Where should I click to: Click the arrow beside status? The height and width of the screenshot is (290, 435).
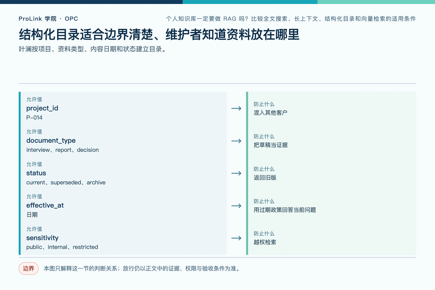[x=236, y=173]
